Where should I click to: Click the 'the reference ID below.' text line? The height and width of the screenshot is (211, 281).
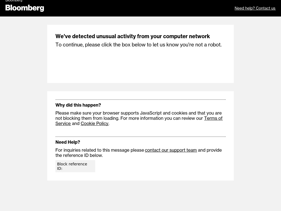coord(79,155)
